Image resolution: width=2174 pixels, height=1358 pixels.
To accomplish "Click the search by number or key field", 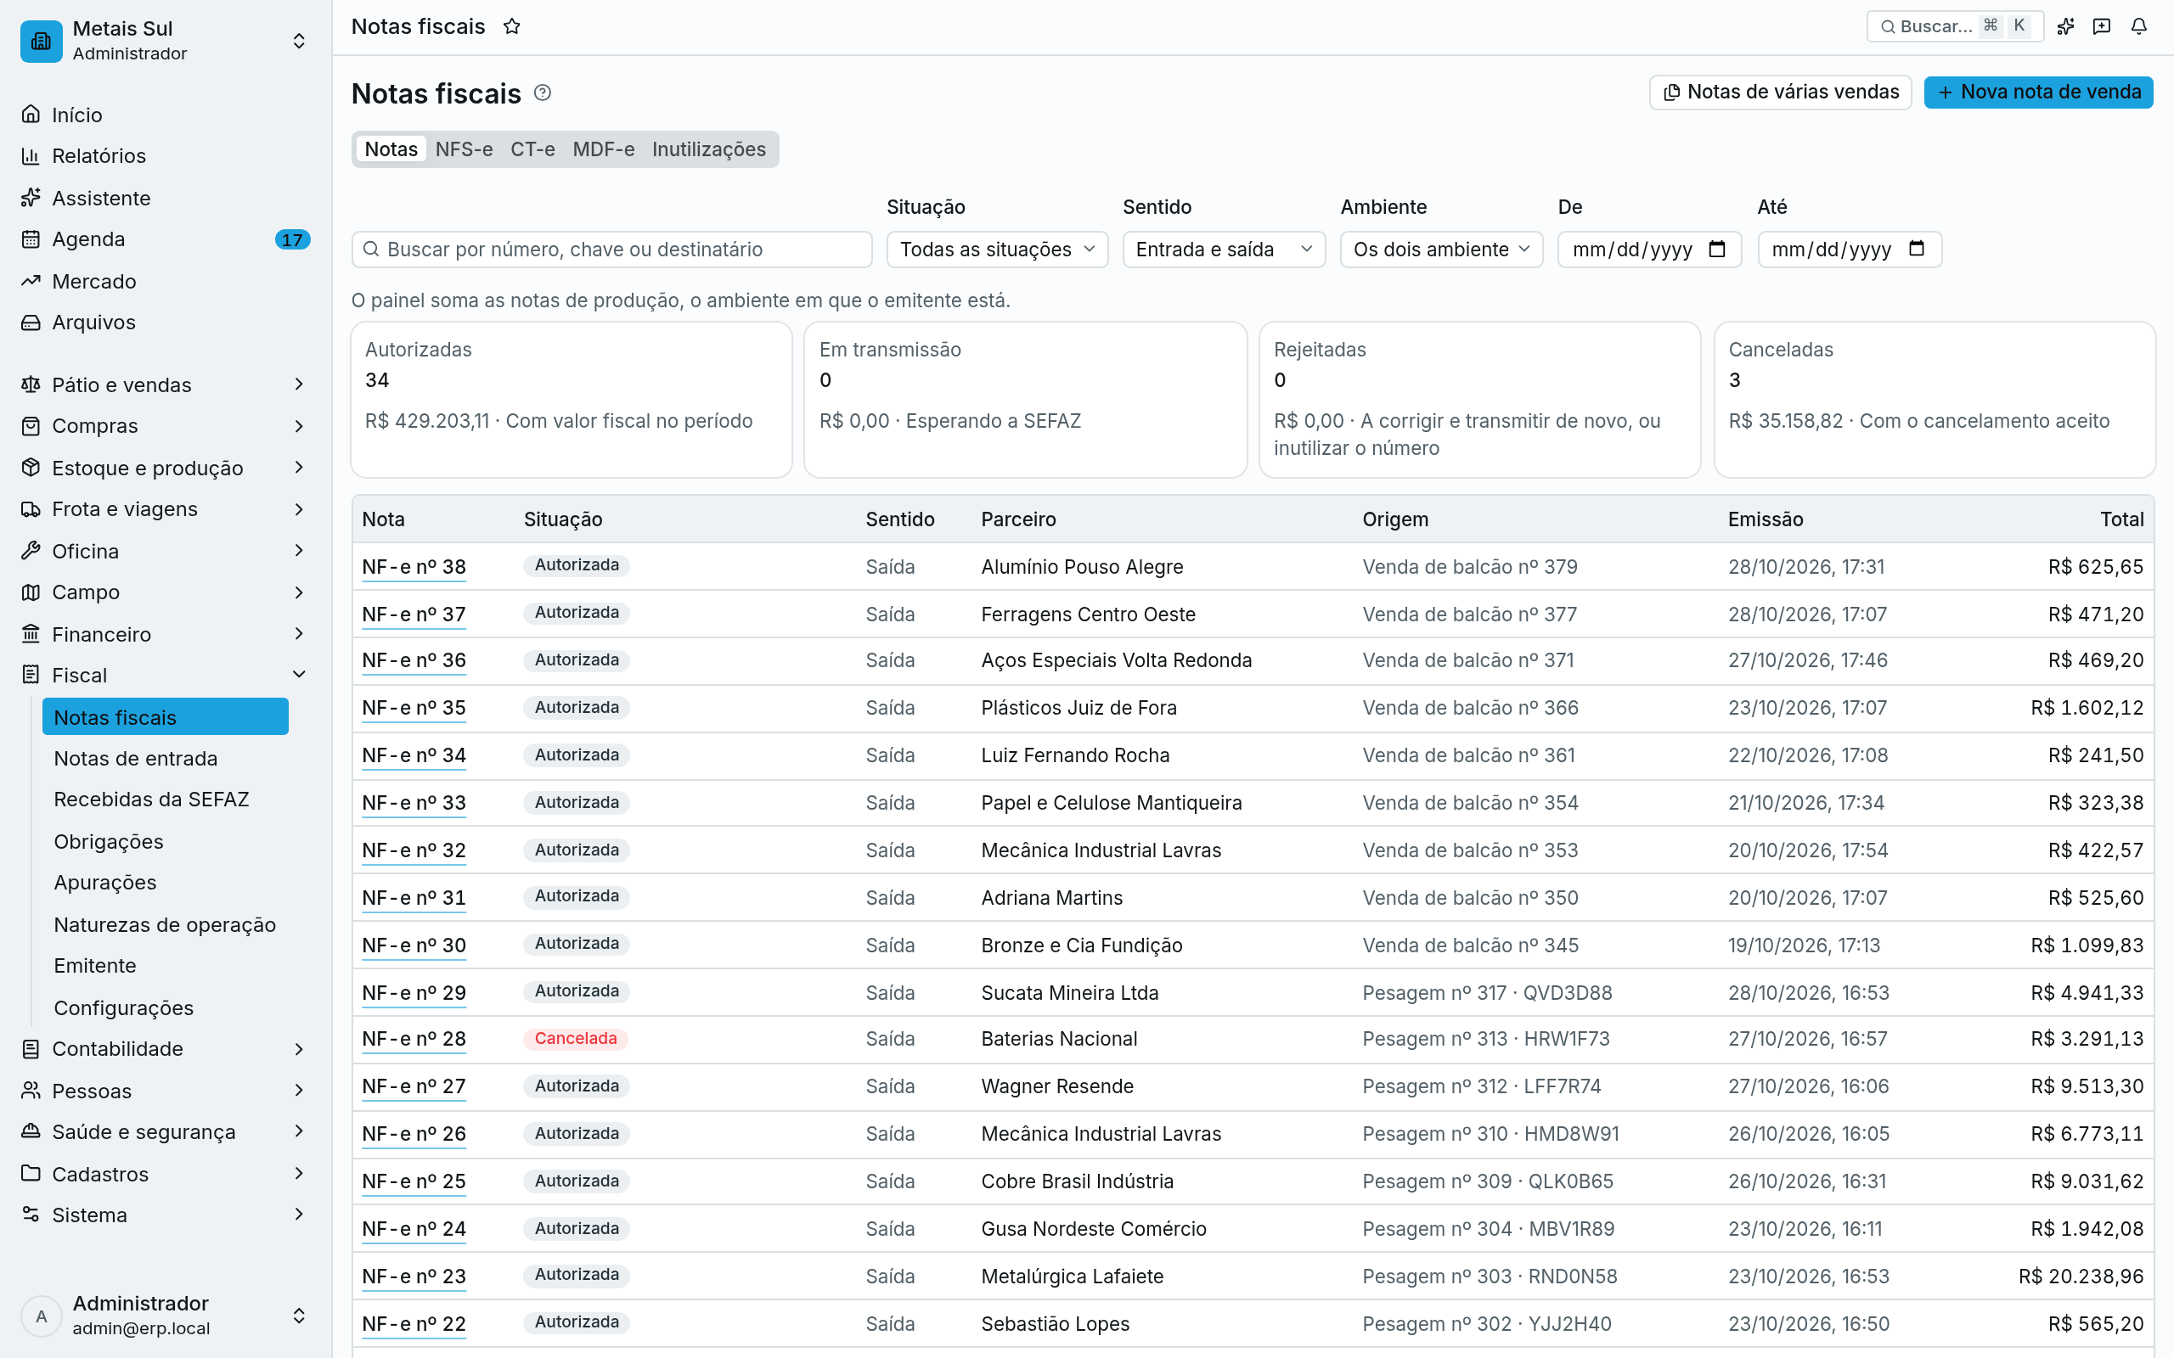I will 611,249.
